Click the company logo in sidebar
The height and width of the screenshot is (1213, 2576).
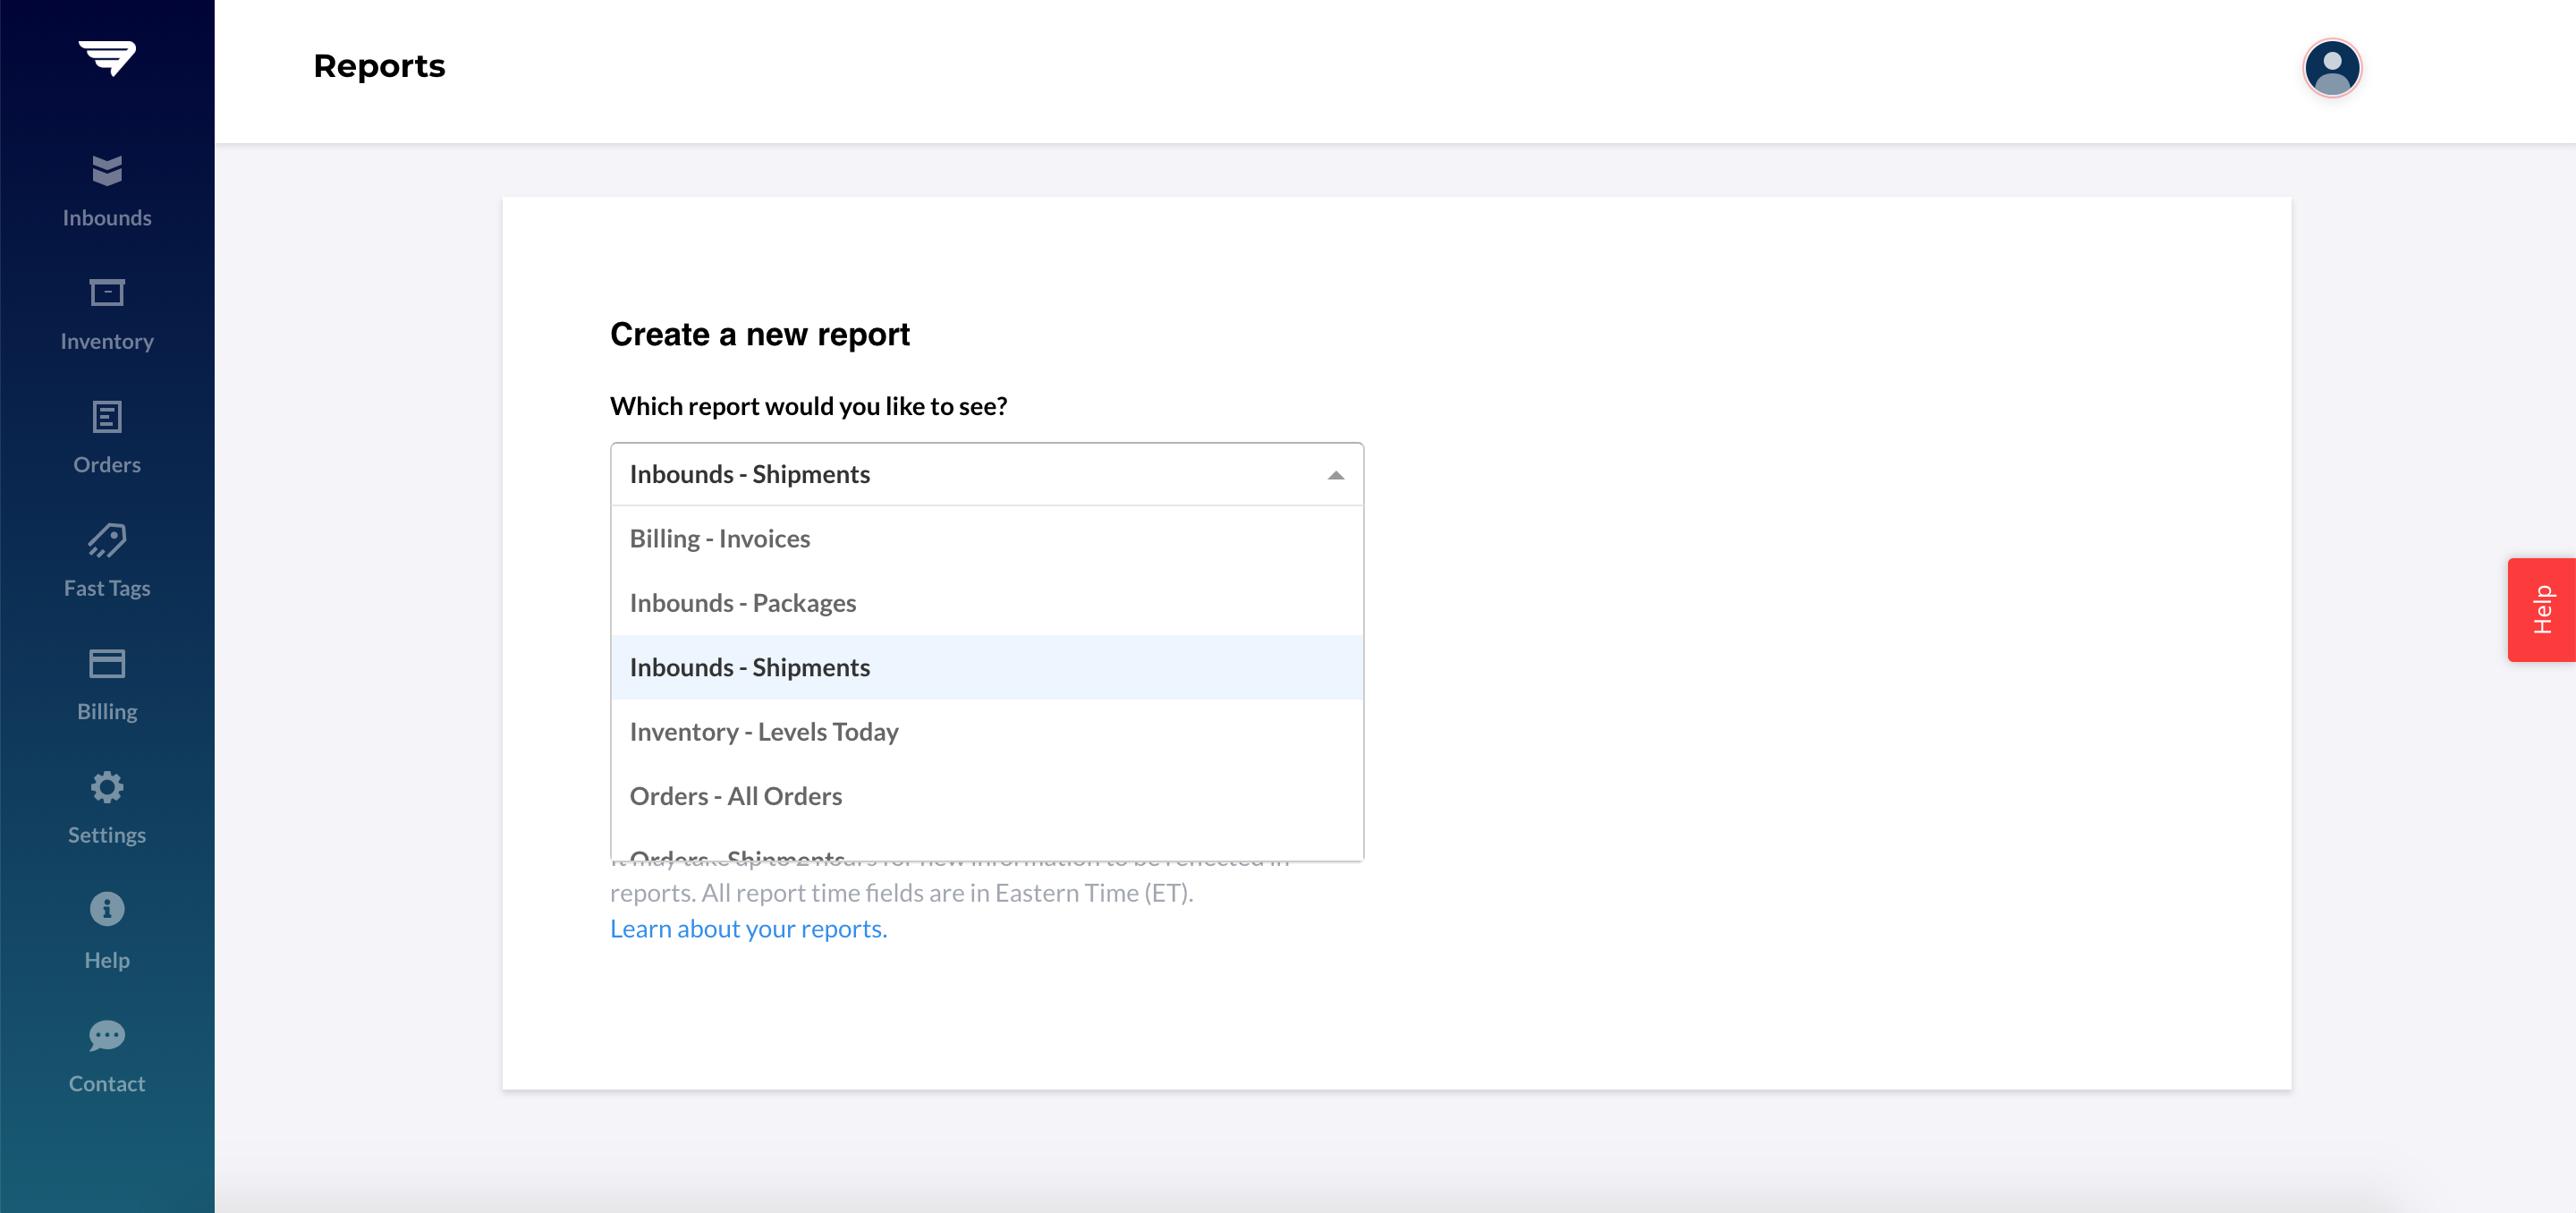tap(107, 57)
